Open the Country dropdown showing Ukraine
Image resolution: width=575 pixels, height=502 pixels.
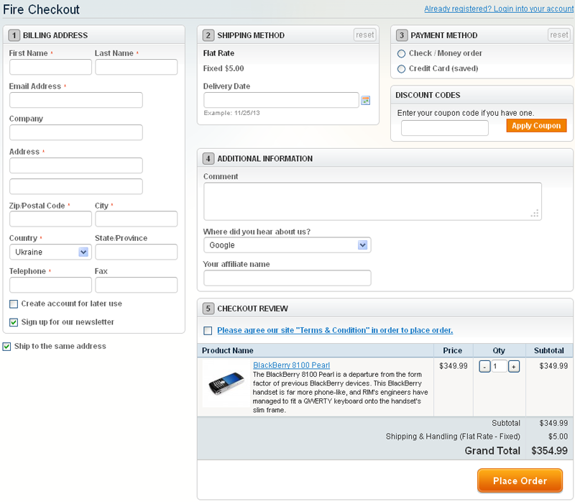50,252
